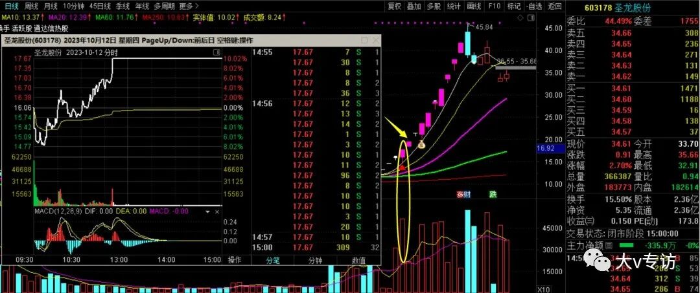
Task: Click the blue 财 marker below the chart
Action: point(467,195)
